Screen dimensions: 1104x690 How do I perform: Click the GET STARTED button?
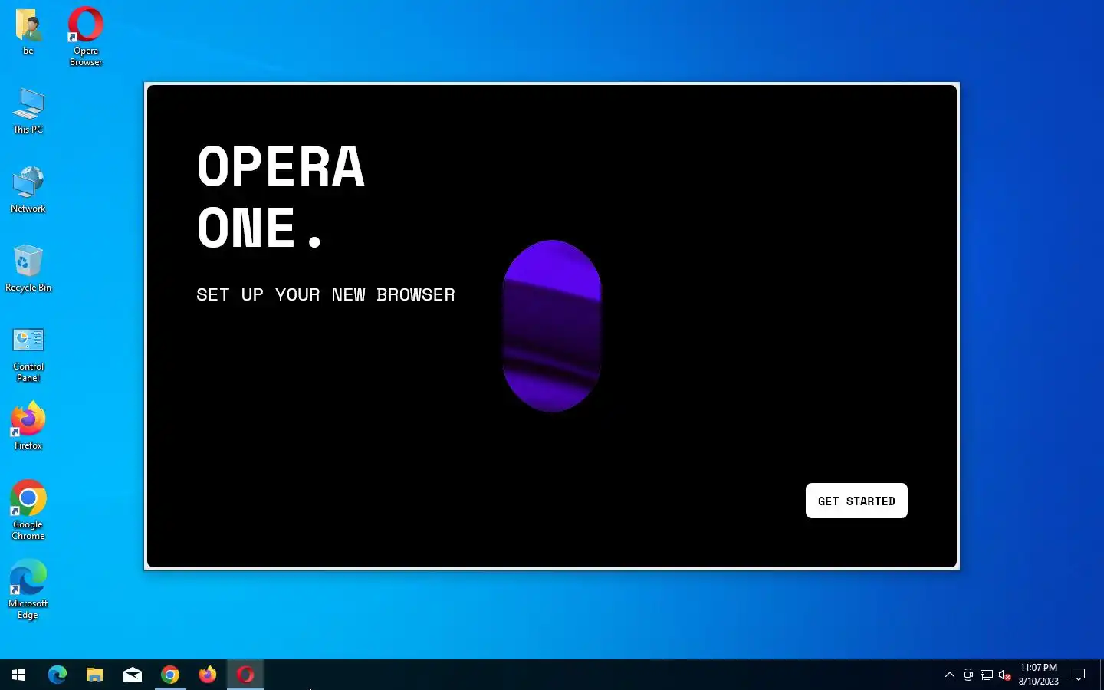[x=856, y=501]
